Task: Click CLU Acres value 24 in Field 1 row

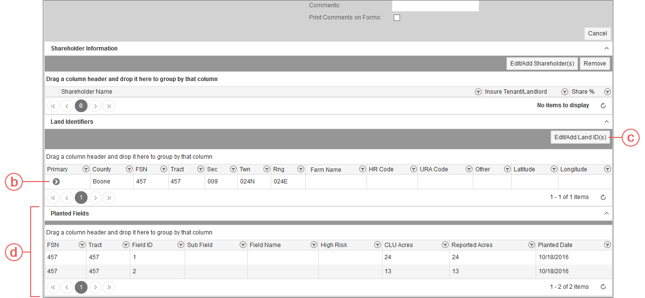Action: (x=416, y=257)
